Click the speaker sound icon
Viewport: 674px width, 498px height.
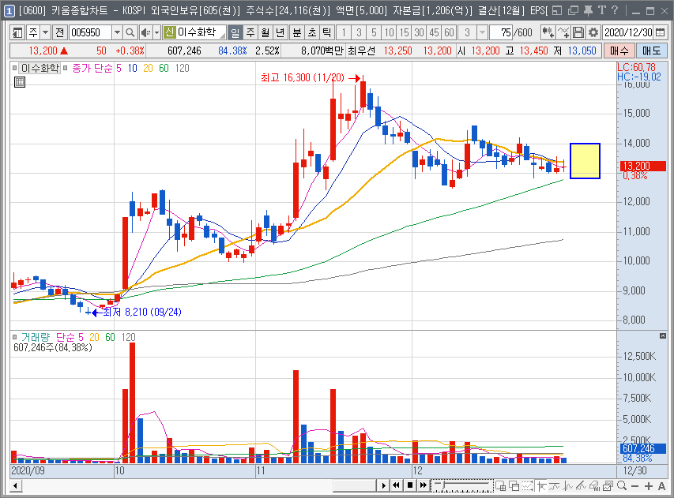click(145, 32)
